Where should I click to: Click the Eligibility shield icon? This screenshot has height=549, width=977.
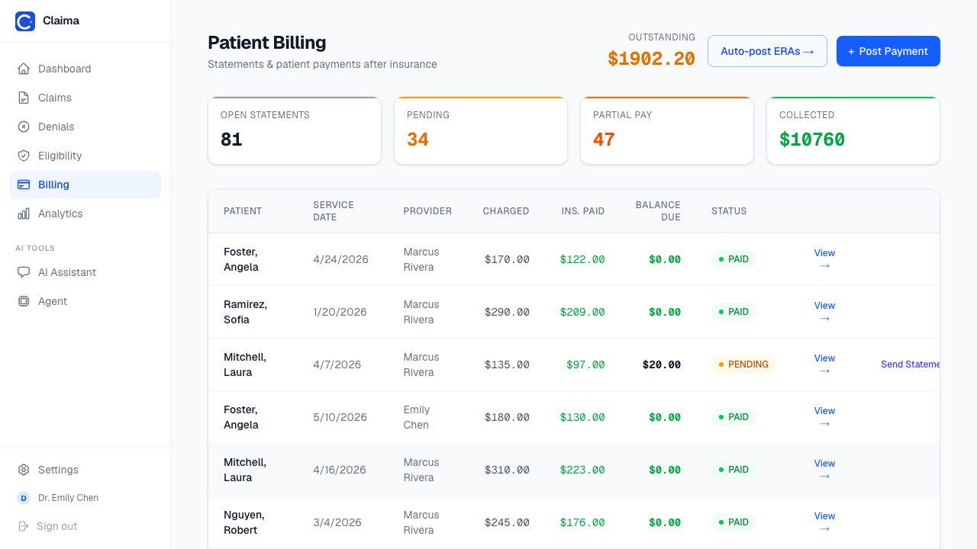point(24,156)
